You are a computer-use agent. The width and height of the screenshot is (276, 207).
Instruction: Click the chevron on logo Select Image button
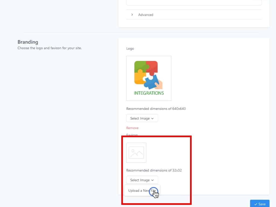[x=152, y=119]
